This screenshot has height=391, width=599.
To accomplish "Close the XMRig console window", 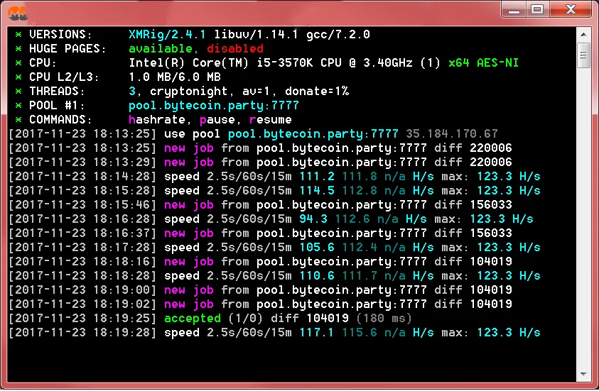I will (571, 10).
